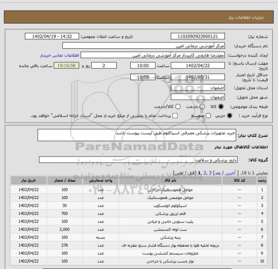This screenshot has width=278, height=269.
Task: Select row عوامل موضعی هموستاتیک
Action: [x=139, y=198]
